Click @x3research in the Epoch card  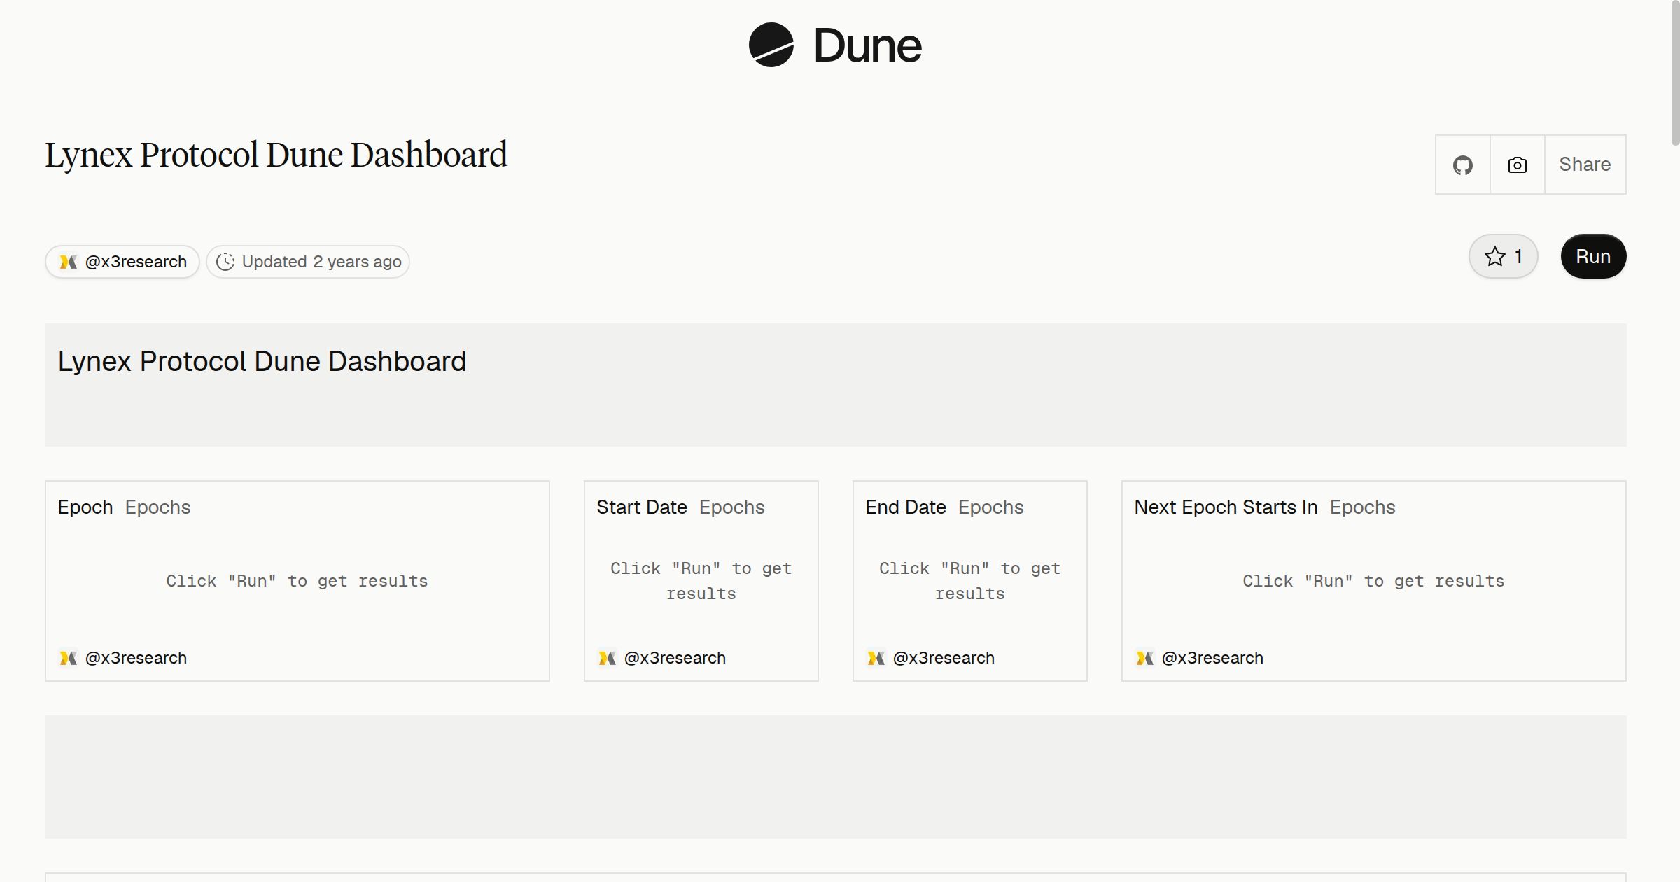pyautogui.click(x=136, y=658)
